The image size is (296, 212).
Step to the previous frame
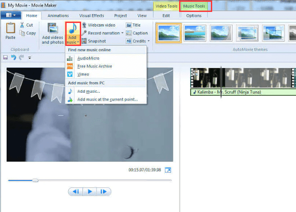coord(76,192)
